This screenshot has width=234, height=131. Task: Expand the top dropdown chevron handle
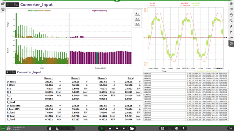tap(117, 1)
